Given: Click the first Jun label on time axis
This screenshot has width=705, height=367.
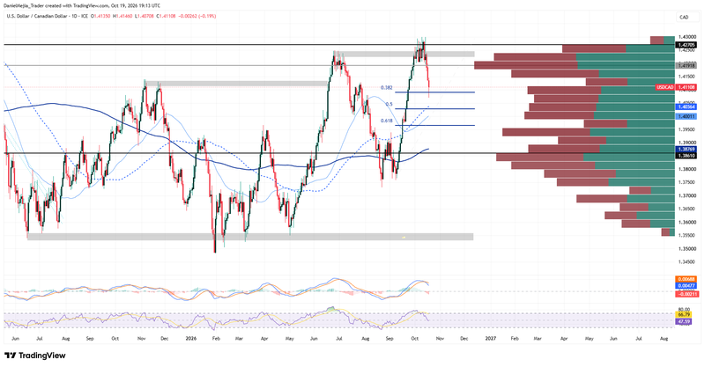Looking at the screenshot, I should point(15,338).
